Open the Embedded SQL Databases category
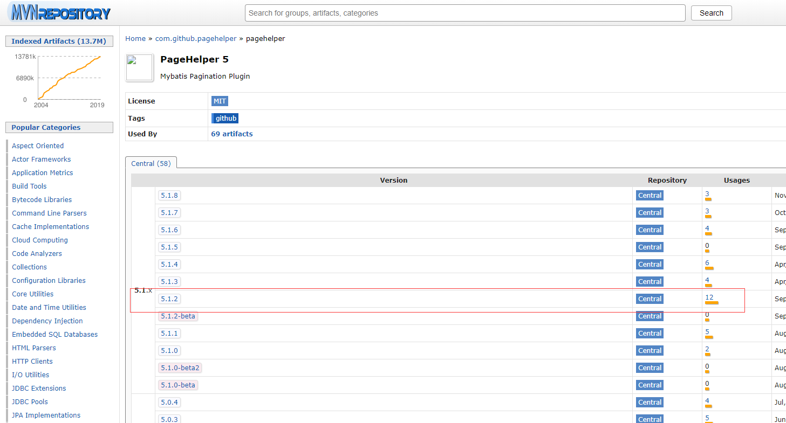The height and width of the screenshot is (423, 786). tap(55, 334)
